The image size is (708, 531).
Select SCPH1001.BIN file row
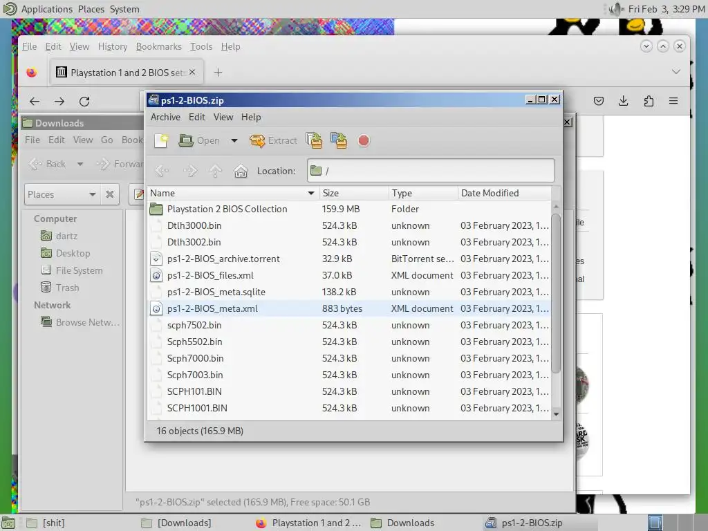pyautogui.click(x=349, y=408)
